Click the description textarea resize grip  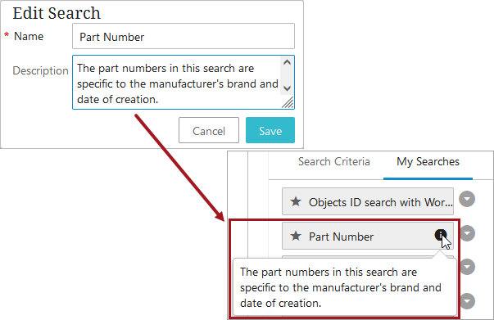pos(288,102)
